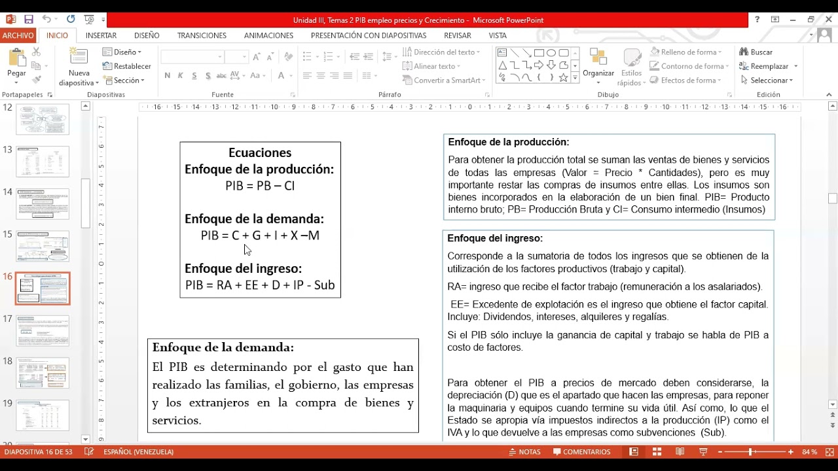Open Relleno de forma options
The width and height of the screenshot is (838, 471).
pyautogui.click(x=685, y=52)
